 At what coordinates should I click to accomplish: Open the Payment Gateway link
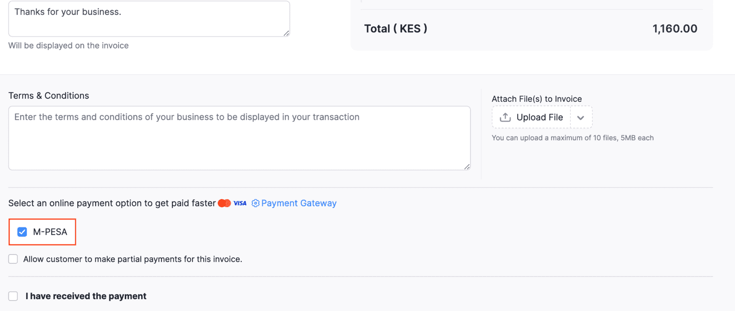(299, 203)
